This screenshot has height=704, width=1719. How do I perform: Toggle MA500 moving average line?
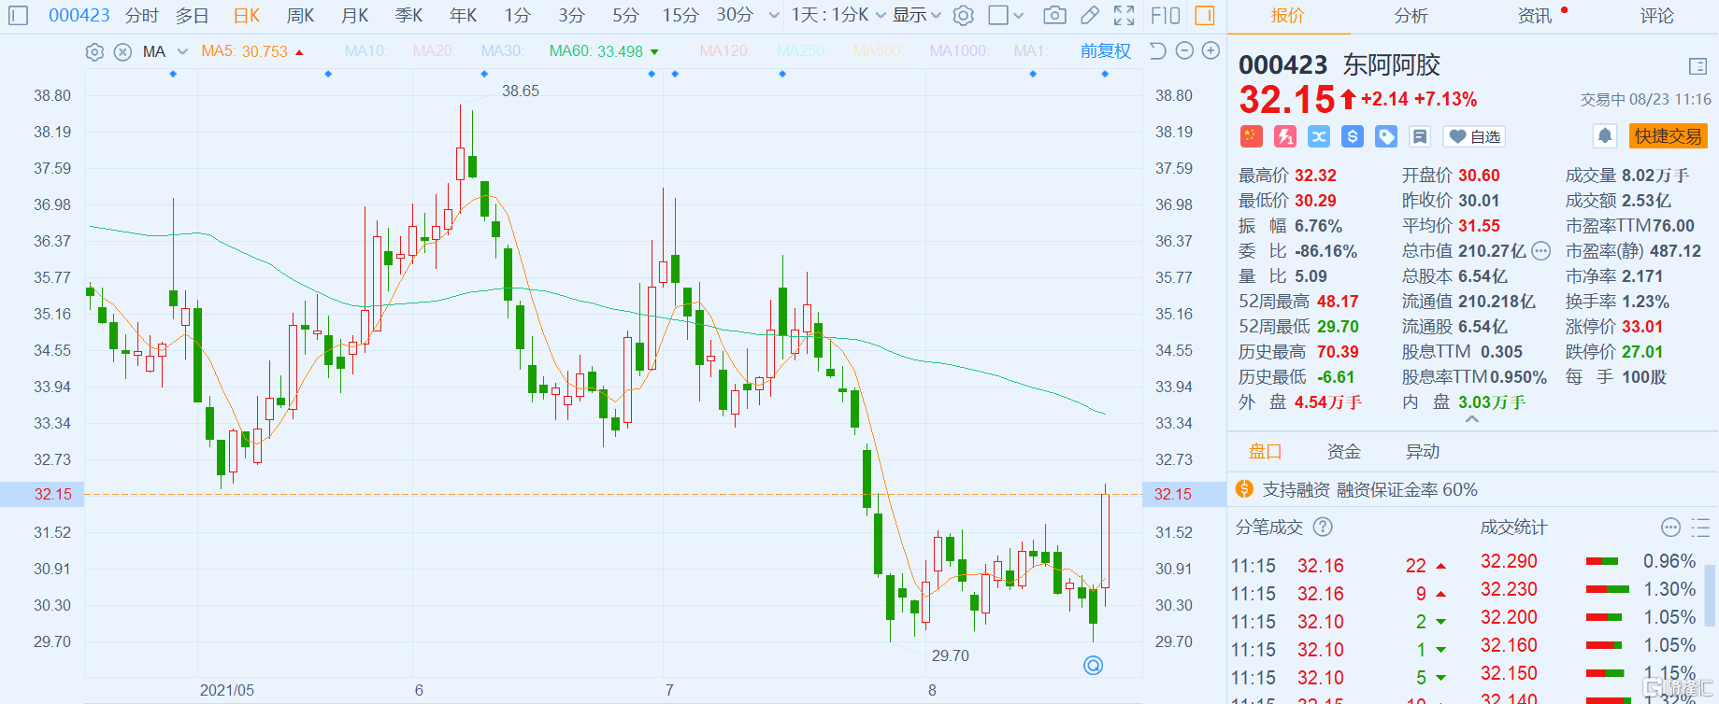(877, 51)
